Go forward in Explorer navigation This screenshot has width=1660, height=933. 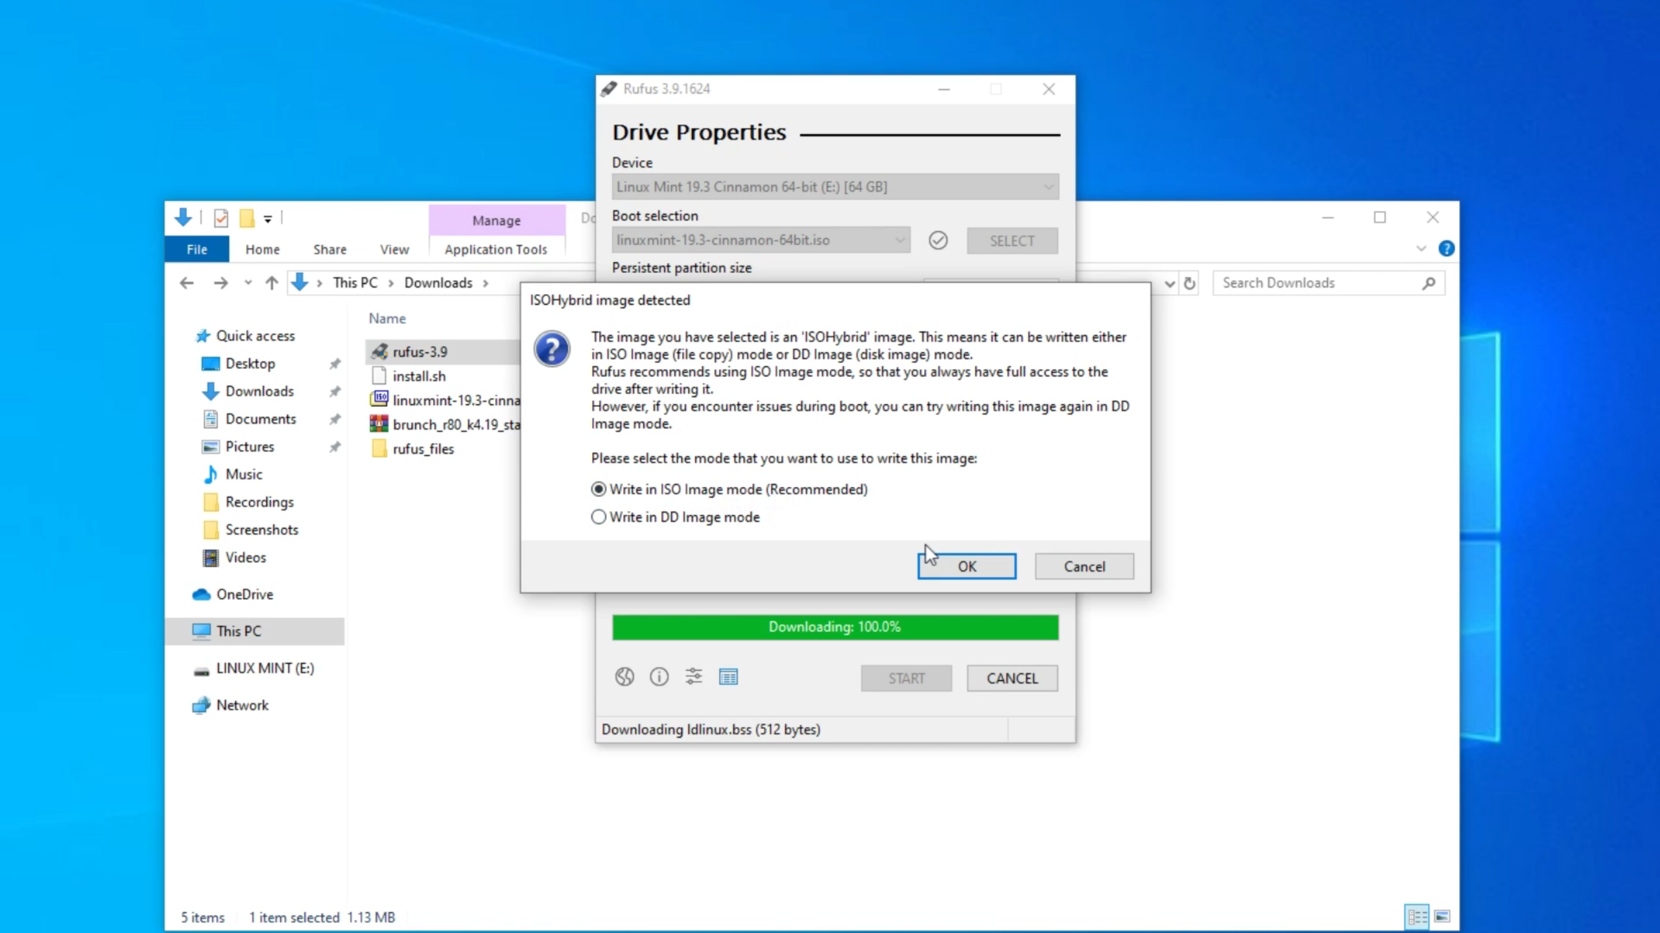pos(220,283)
